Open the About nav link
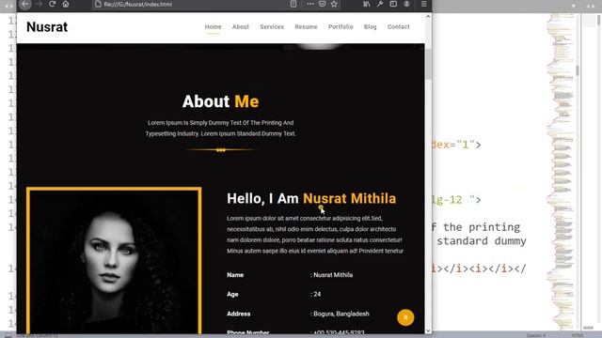Image resolution: width=602 pixels, height=338 pixels. [x=241, y=27]
